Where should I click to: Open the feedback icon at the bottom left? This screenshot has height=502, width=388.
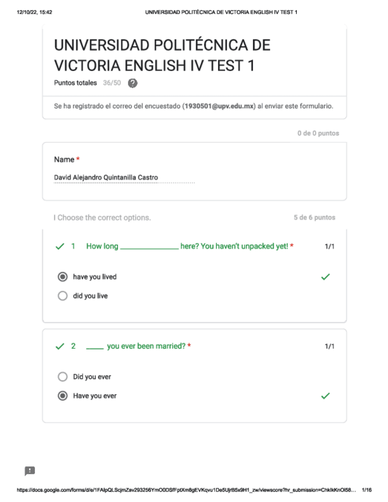pyautogui.click(x=30, y=471)
